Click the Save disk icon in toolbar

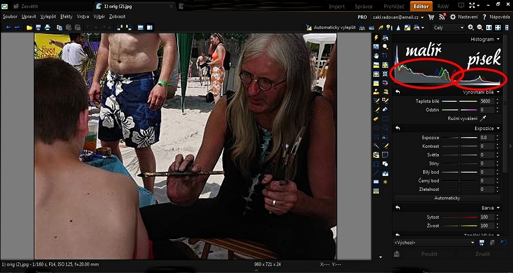point(38,27)
